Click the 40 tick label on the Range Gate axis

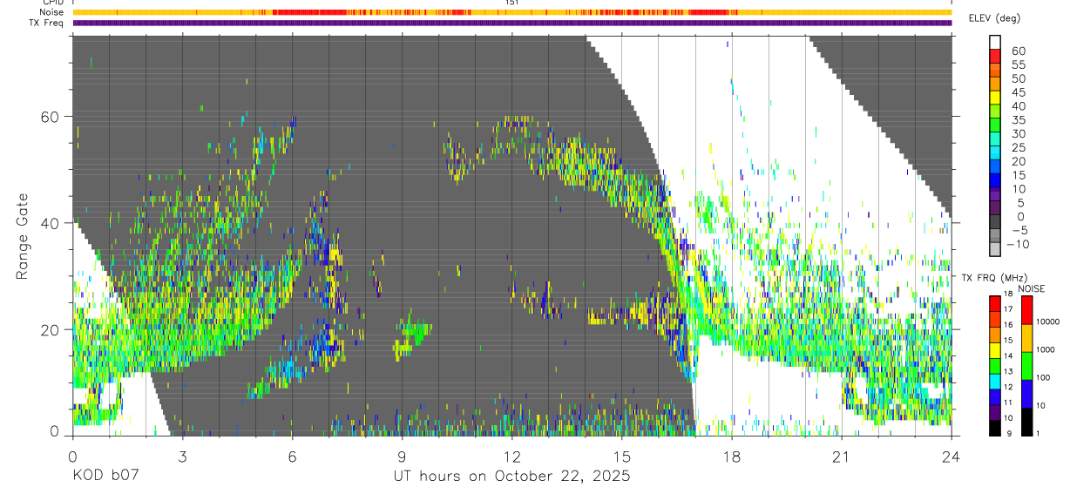tap(50, 223)
